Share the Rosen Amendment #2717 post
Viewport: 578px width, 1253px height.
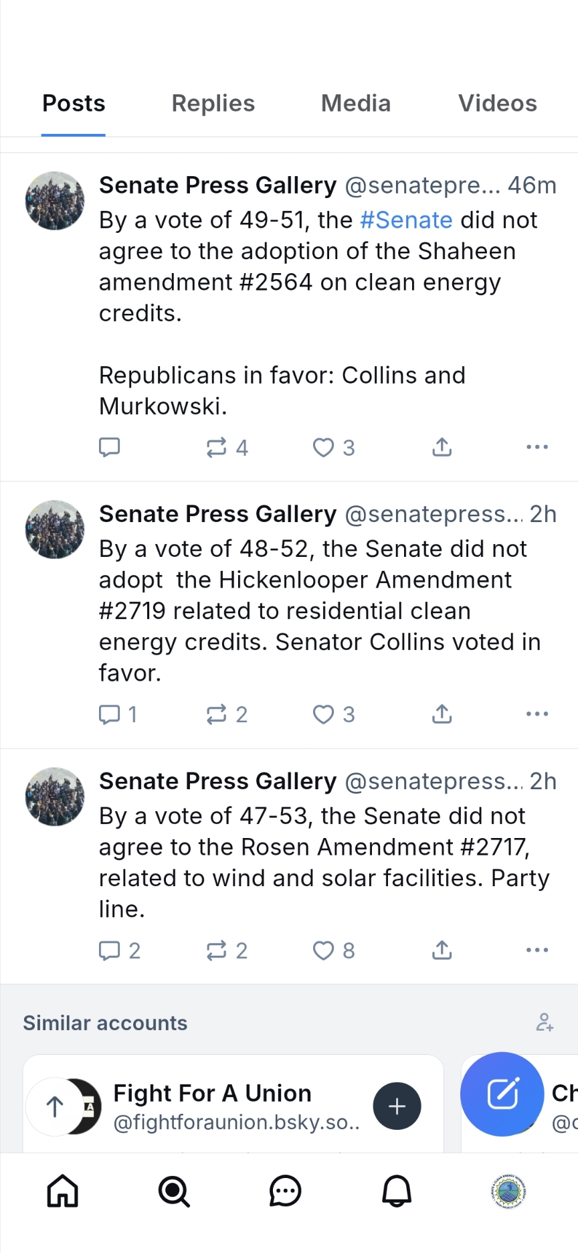tap(442, 950)
